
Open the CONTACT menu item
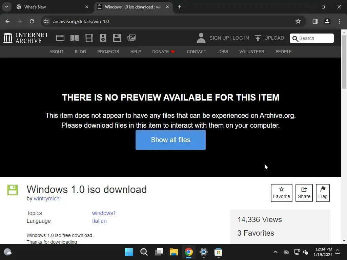pyautogui.click(x=196, y=52)
